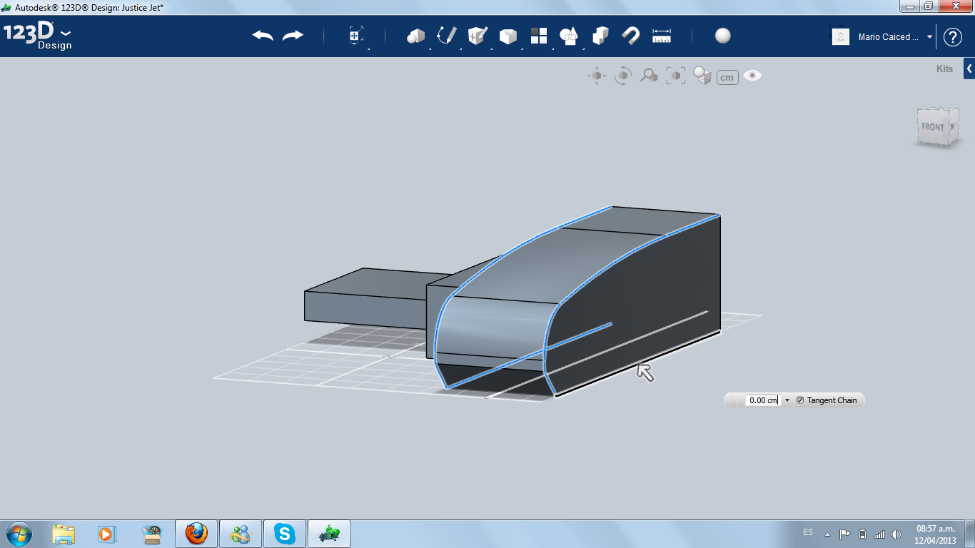Open Windows Explorer from the taskbar
975x548 pixels.
pyautogui.click(x=64, y=534)
